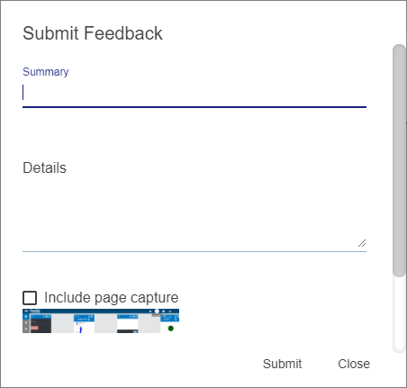
Task: Click the underline beneath the Summary field
Action: pos(194,107)
